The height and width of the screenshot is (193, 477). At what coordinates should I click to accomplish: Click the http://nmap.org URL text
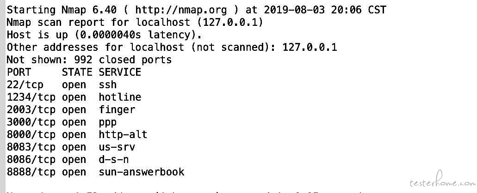(x=181, y=10)
